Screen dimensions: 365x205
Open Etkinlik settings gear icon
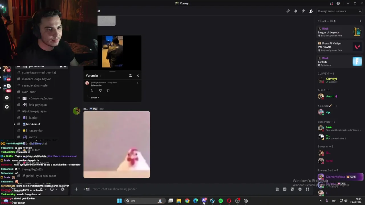334,21
